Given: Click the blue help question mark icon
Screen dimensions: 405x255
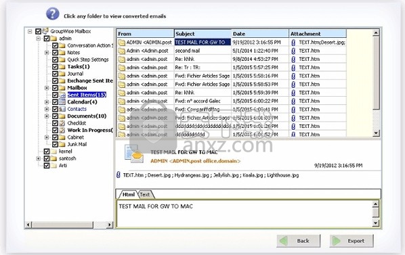Looking at the screenshot, I should (52, 14).
